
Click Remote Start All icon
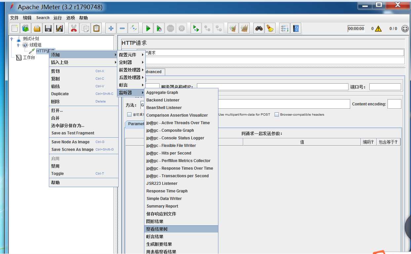[196, 28]
